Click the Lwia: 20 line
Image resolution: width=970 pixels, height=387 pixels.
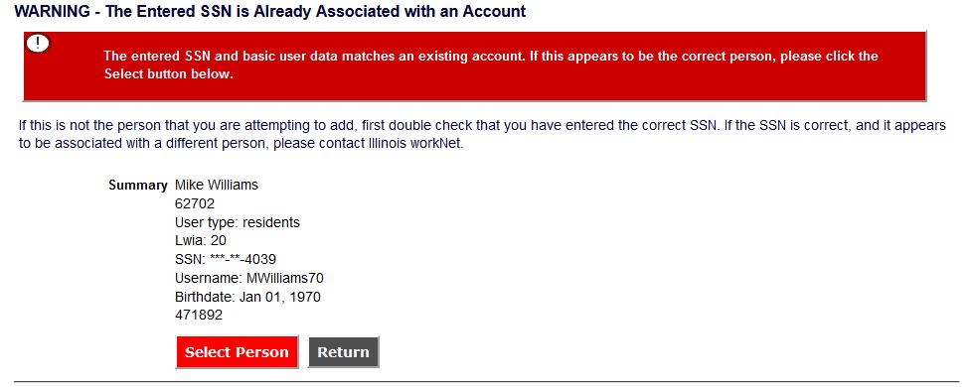(201, 241)
